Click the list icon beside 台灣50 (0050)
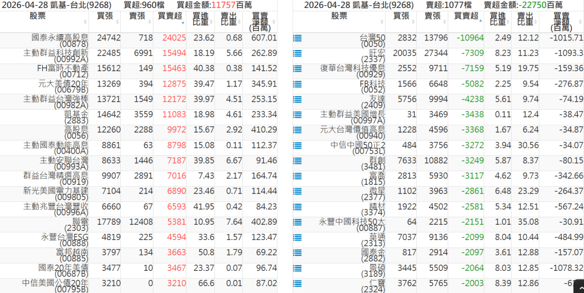584x293 pixels. (x=297, y=38)
